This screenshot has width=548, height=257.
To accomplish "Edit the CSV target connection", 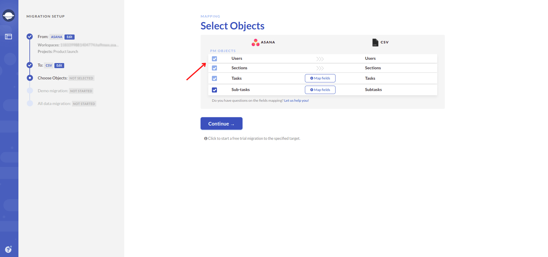I will 59,65.
